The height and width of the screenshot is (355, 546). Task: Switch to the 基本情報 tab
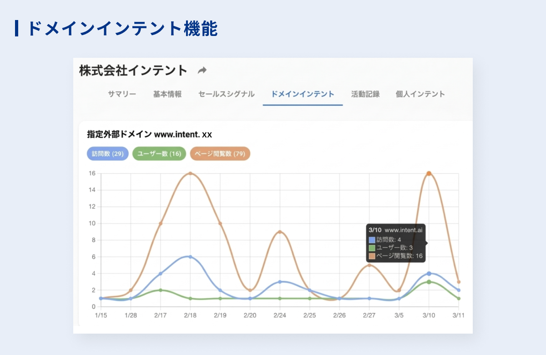167,94
